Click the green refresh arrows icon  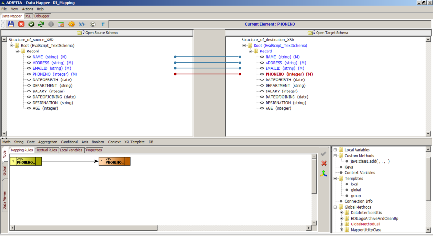(41, 24)
